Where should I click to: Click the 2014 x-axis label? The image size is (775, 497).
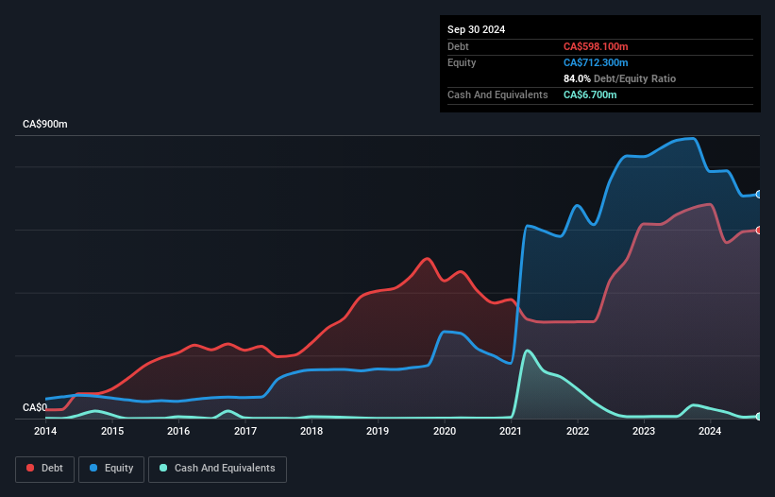45,431
